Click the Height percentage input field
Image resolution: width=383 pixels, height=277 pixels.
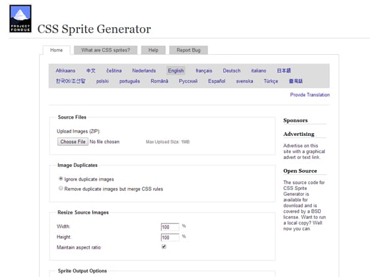[170, 237]
